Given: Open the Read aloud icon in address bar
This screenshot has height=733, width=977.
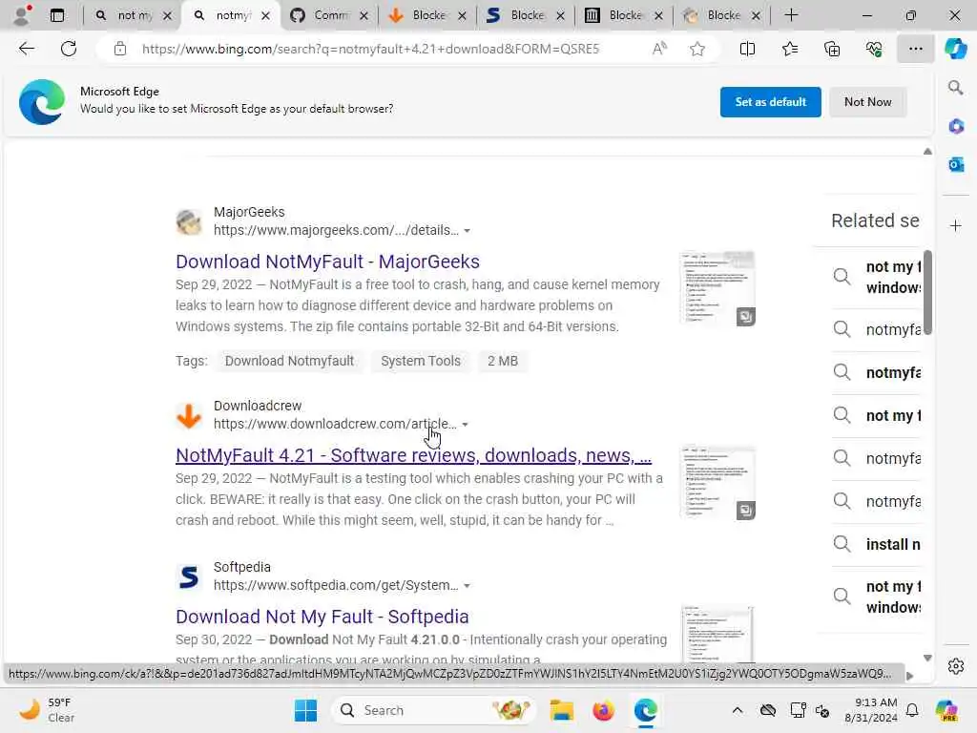Looking at the screenshot, I should pos(659,49).
